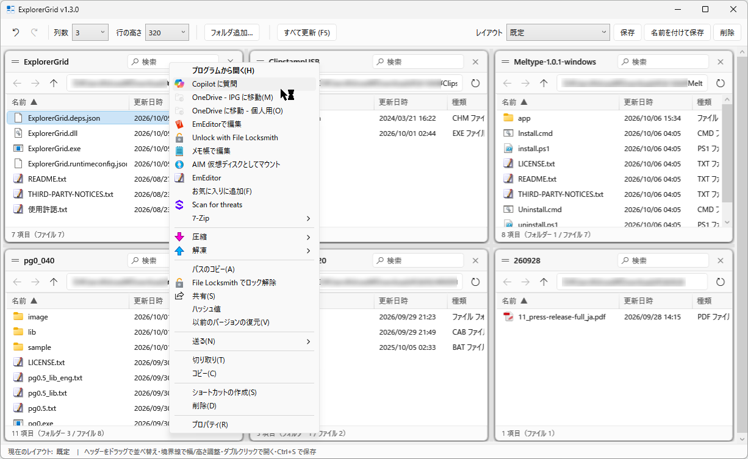
Task: Refresh the Meltype-1.0.1-windows pane
Action: coord(721,83)
